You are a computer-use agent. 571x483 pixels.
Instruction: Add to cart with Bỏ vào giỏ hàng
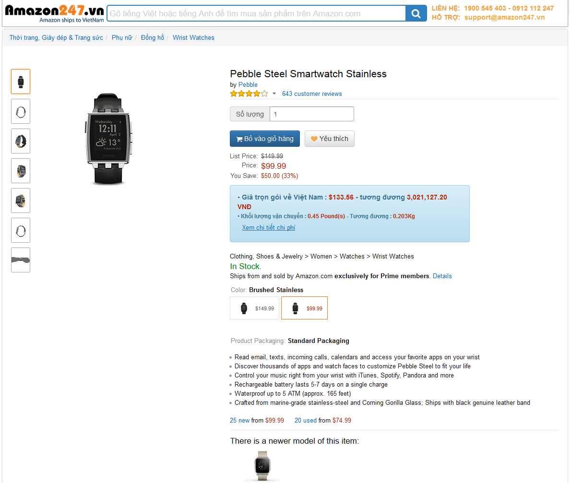(x=265, y=139)
